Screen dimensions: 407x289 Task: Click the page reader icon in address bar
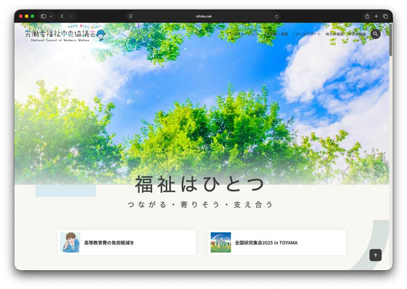point(131,16)
